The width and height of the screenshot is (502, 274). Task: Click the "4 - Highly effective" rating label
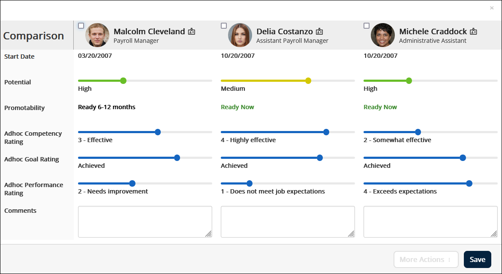[x=248, y=140]
